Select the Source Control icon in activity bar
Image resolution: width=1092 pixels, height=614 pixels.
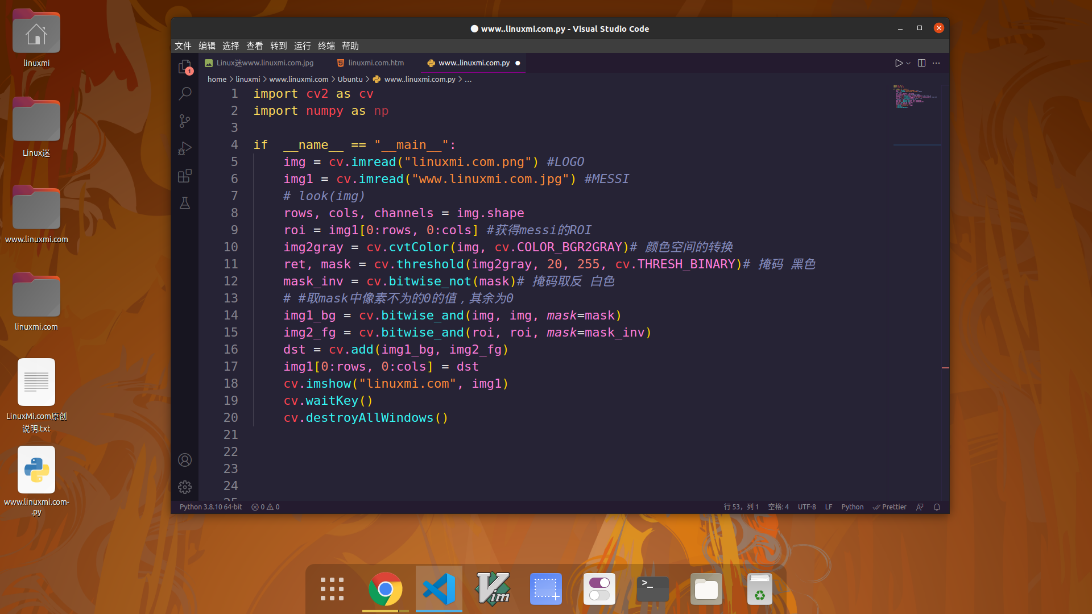(185, 121)
